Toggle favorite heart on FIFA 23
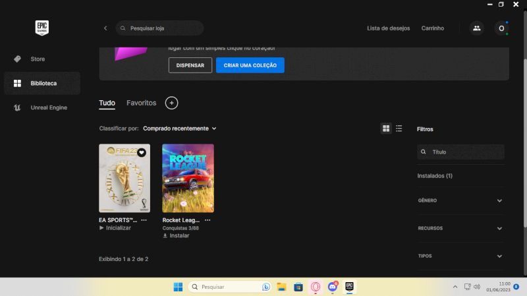527x296 pixels. (142, 152)
